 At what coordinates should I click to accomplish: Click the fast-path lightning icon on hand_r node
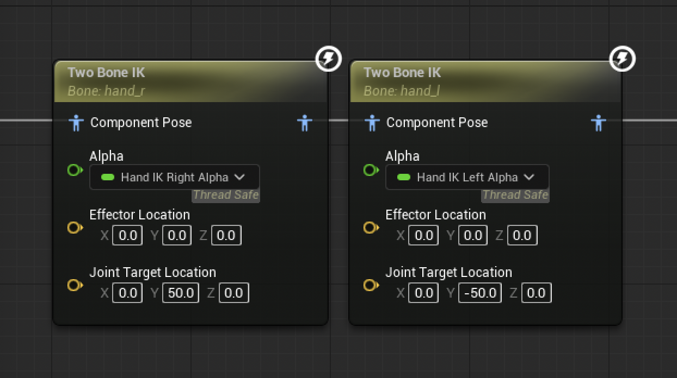click(x=329, y=58)
